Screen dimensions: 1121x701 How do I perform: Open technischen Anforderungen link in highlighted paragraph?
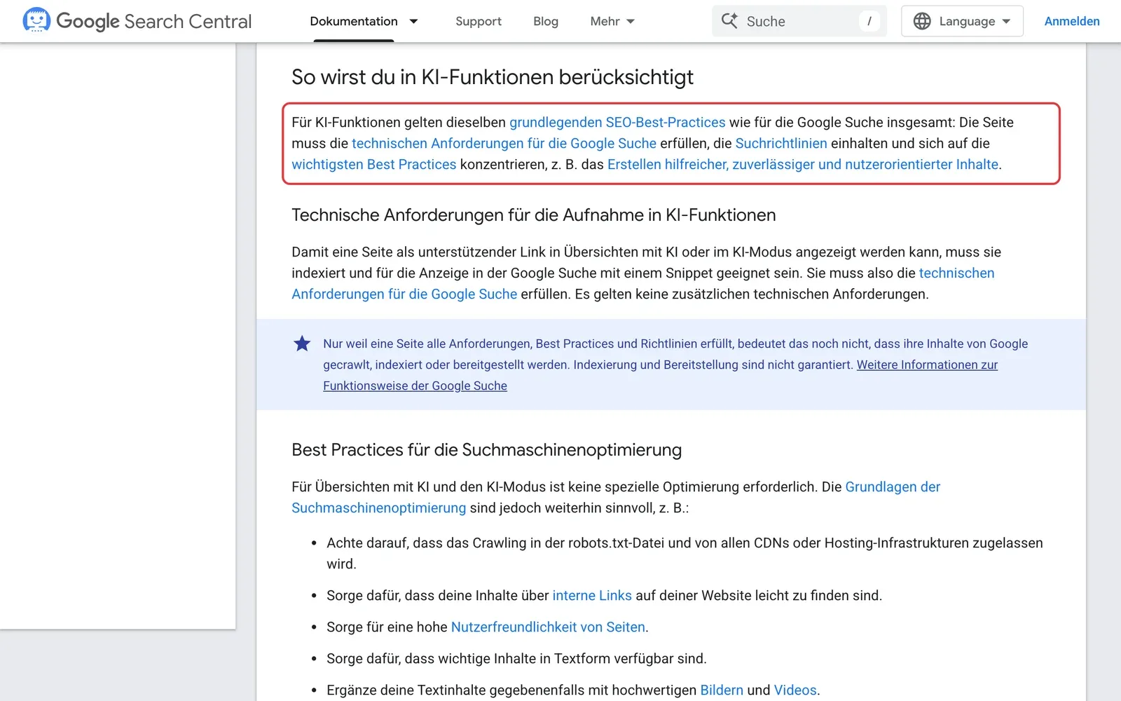pyautogui.click(x=504, y=143)
